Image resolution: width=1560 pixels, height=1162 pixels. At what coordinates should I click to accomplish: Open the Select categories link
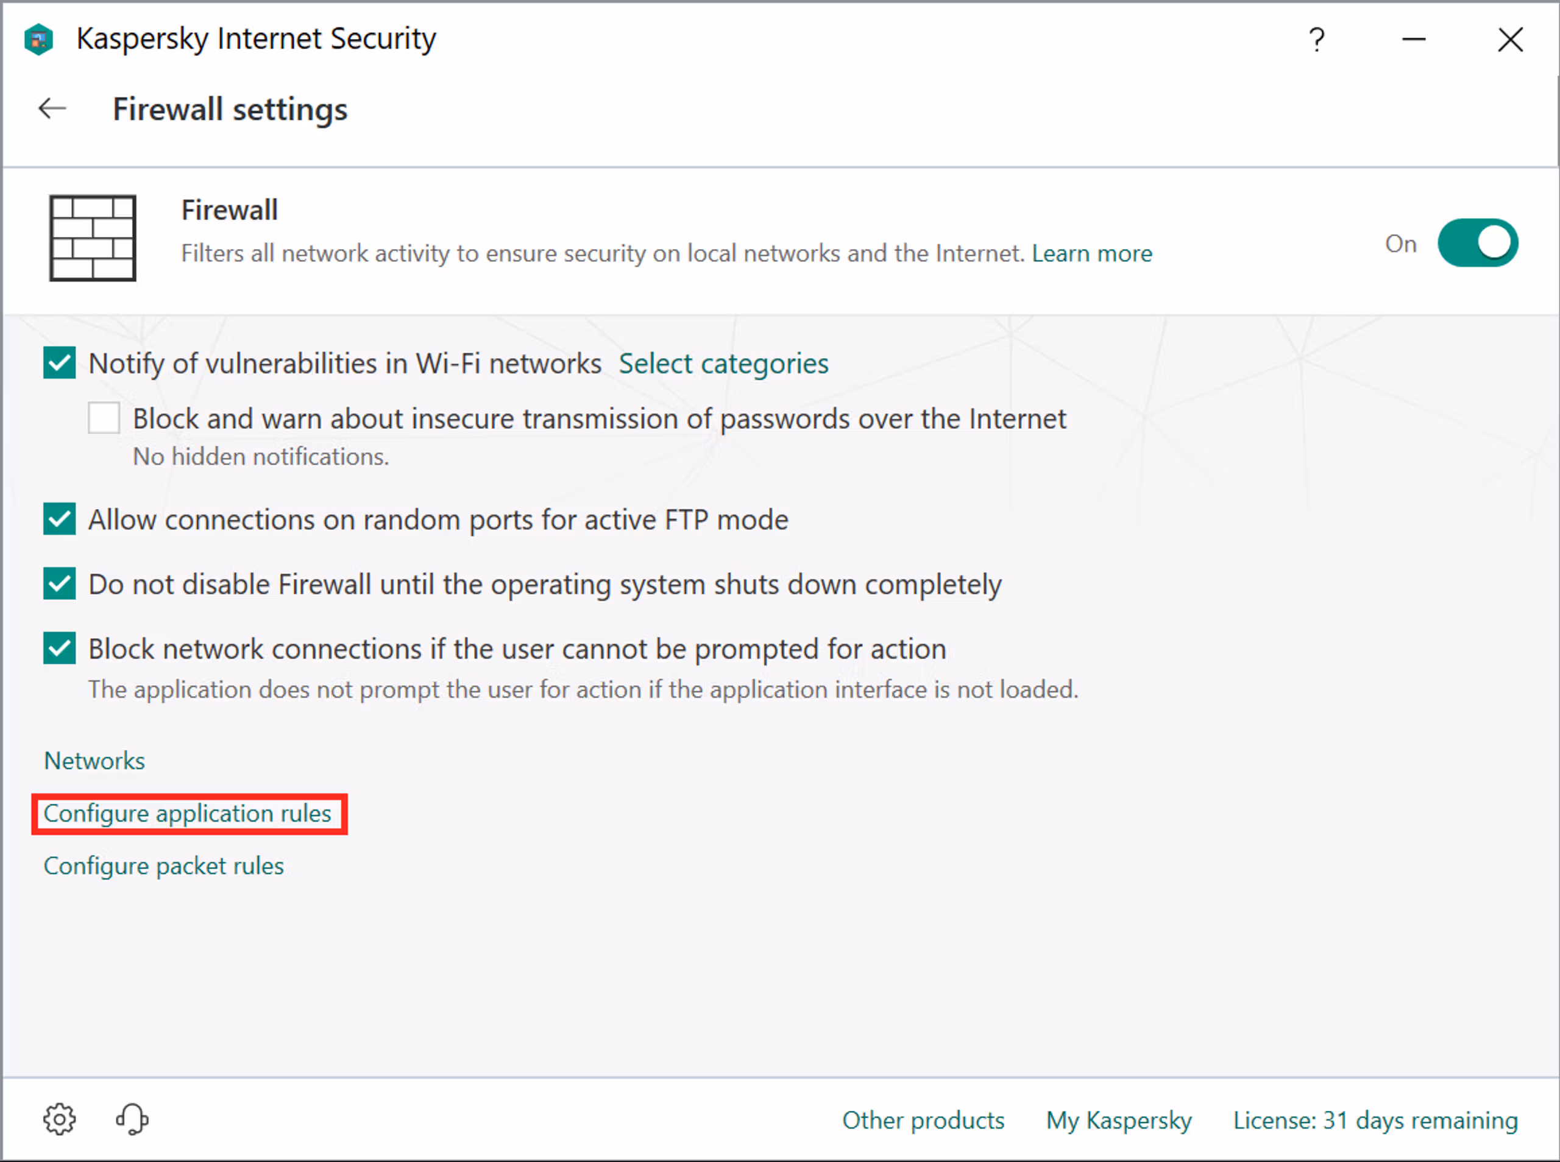click(723, 364)
